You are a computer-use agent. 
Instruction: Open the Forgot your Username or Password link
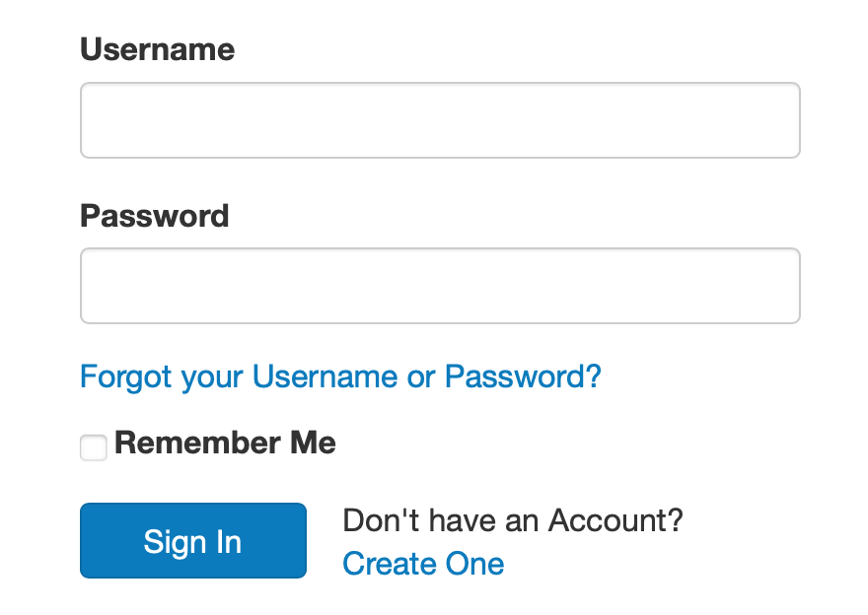pyautogui.click(x=340, y=376)
